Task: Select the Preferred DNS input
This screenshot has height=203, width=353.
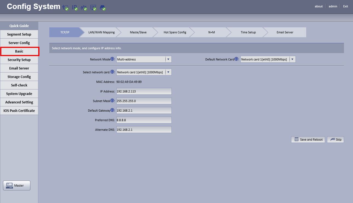Action: [144, 120]
